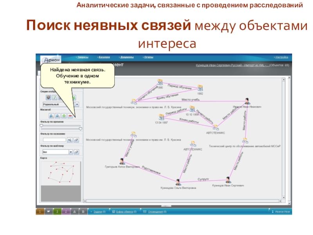
Task: Expand the template filter dropdown
Action: tap(70, 152)
